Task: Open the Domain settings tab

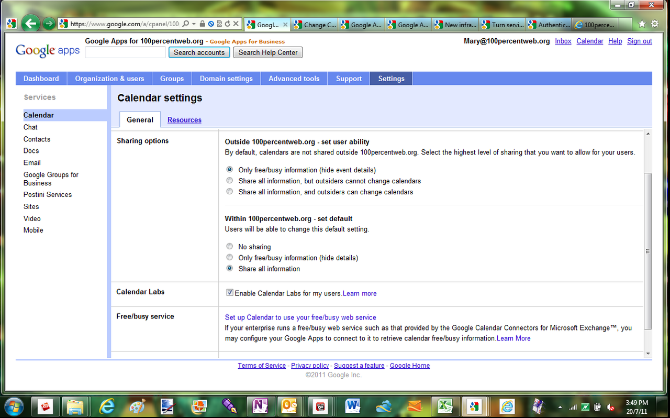Action: [x=226, y=79]
